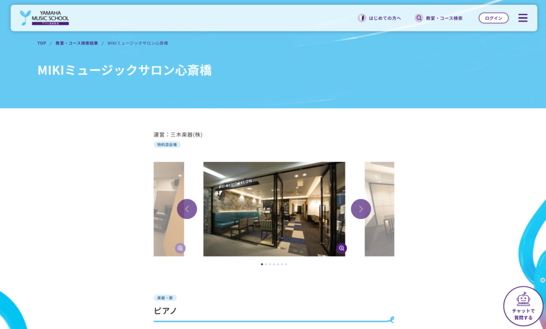The height and width of the screenshot is (329, 546).
Task: Select the first carousel pagination dot
Action: pyautogui.click(x=262, y=264)
